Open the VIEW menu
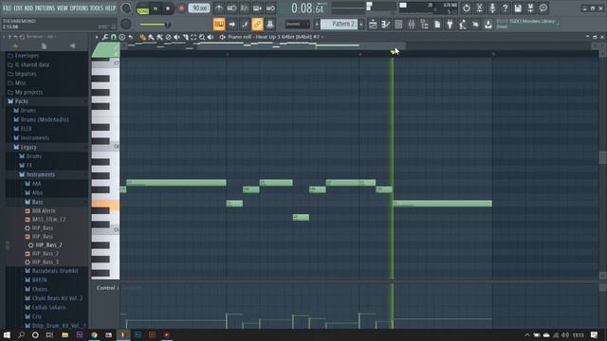This screenshot has height=341, width=607. (62, 9)
